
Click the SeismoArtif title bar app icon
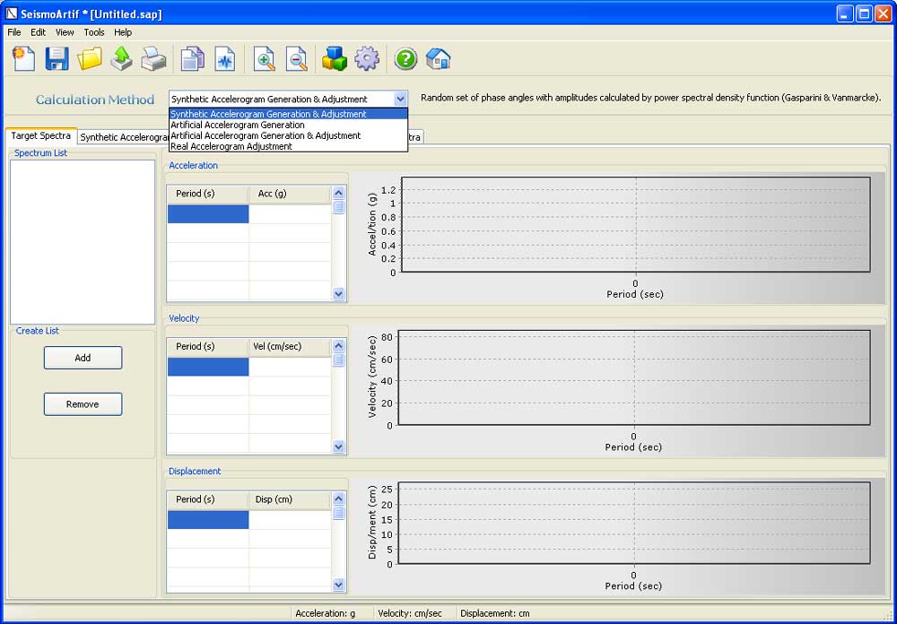click(12, 13)
